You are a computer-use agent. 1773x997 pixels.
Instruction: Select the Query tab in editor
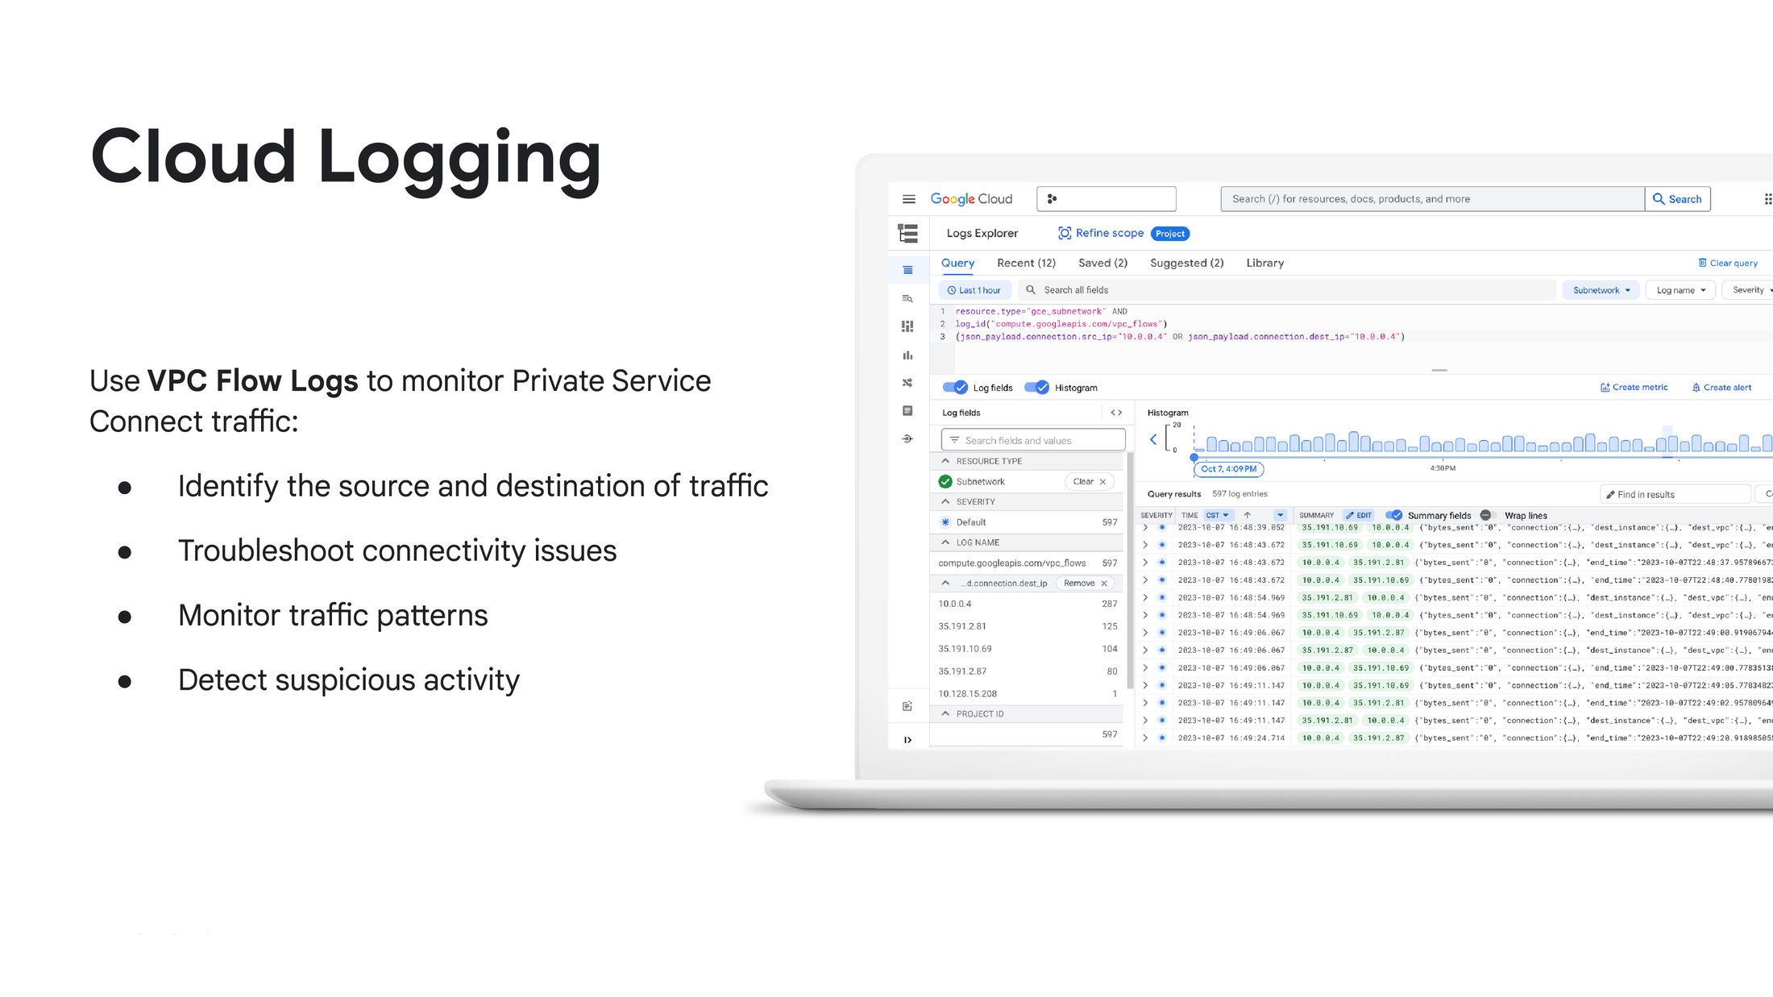pos(960,263)
